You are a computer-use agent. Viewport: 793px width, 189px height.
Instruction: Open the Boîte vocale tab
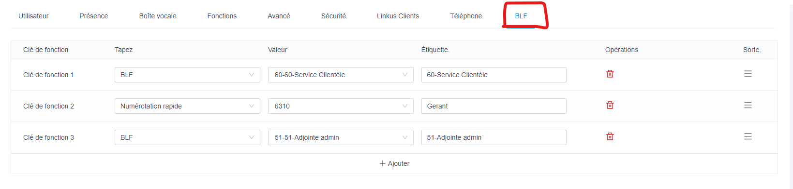158,16
